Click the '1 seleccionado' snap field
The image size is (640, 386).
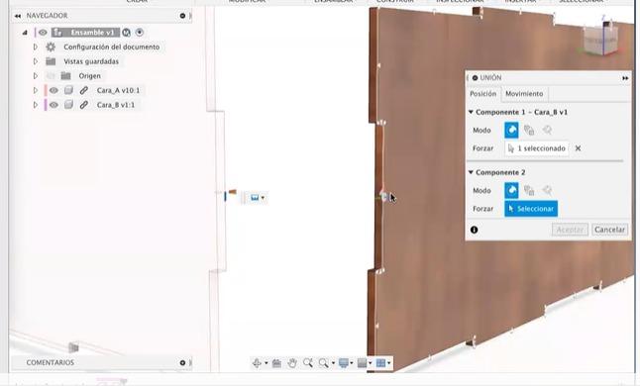[537, 148]
